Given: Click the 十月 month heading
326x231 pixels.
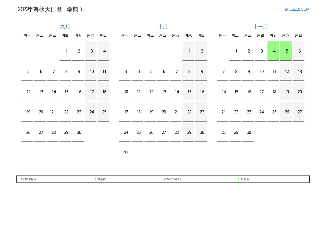Looking at the screenshot, I should (x=163, y=27).
